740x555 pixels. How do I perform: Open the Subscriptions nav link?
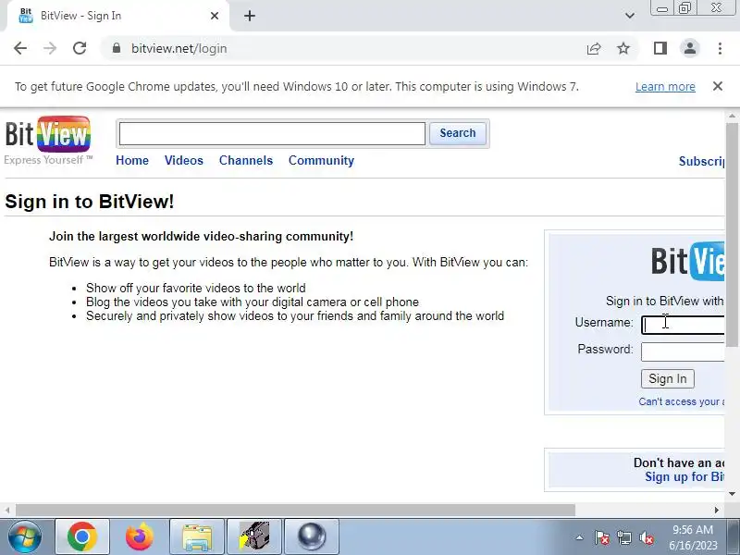701,161
